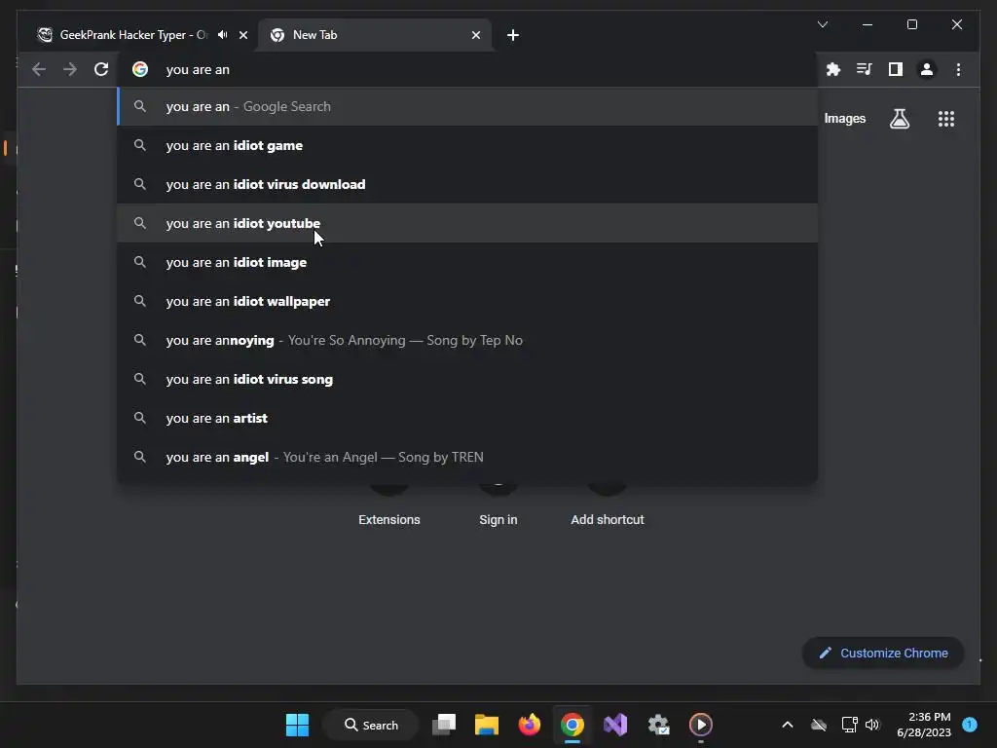
Task: Launch Firefox from the taskbar
Action: point(529,725)
